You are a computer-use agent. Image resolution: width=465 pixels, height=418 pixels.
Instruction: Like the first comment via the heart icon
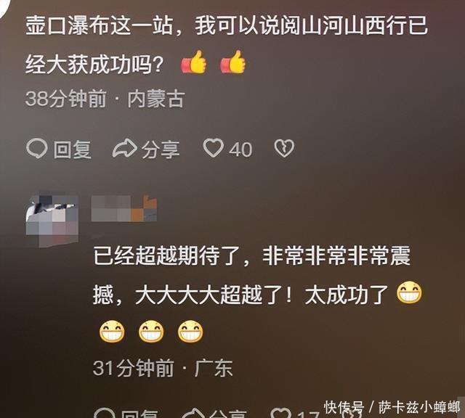pyautogui.click(x=213, y=148)
